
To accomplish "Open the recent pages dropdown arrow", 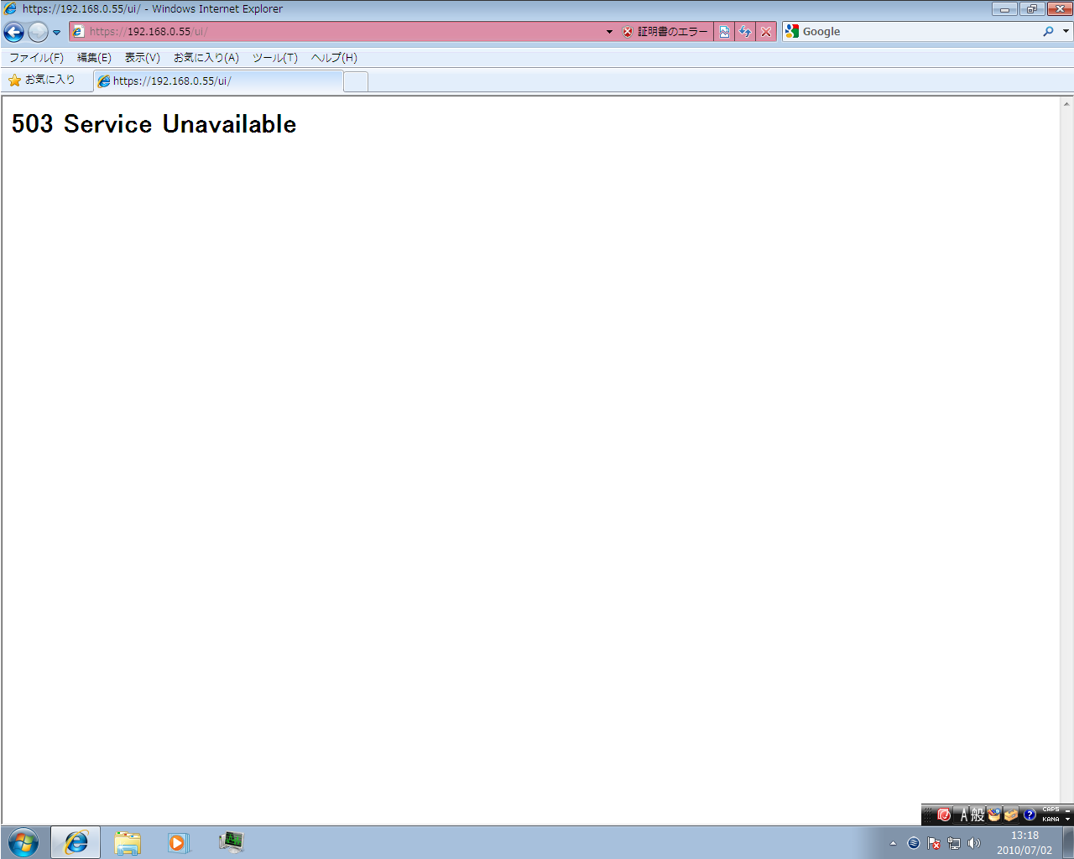I will (56, 33).
